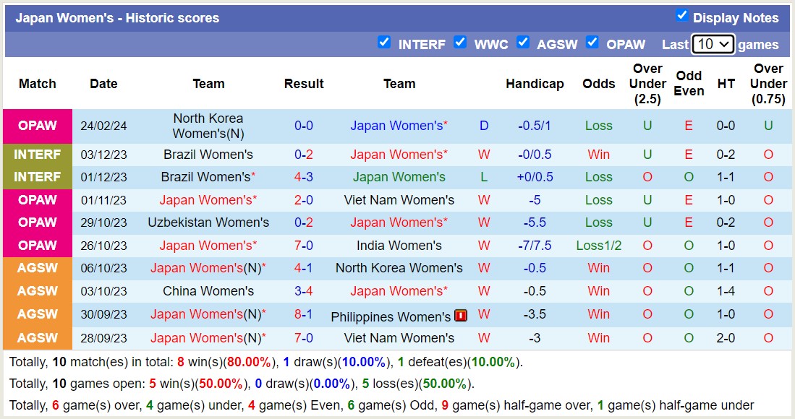
Task: Disable the WWC competition filter
Action: tap(460, 43)
